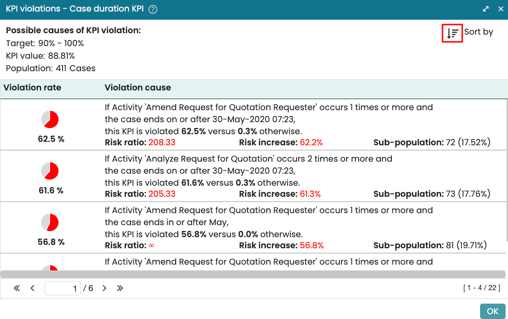Click the vertical scrollbar of the table

(x=506, y=168)
